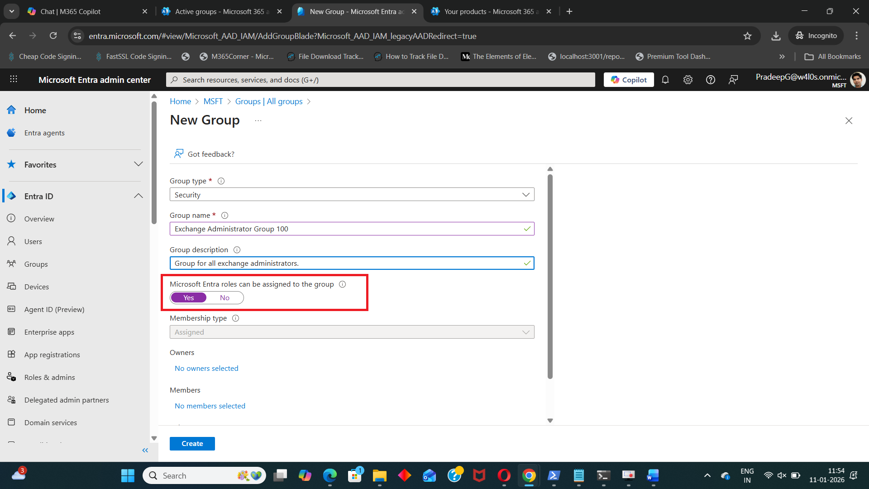Open Roles & admins section
The height and width of the screenshot is (489, 869).
point(50,377)
